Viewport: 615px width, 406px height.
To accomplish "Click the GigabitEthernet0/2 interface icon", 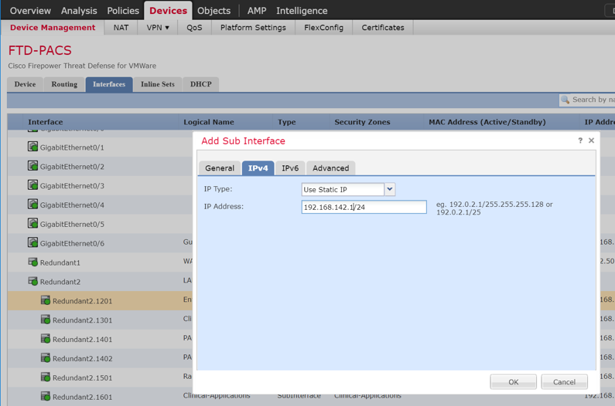I will pos(33,166).
